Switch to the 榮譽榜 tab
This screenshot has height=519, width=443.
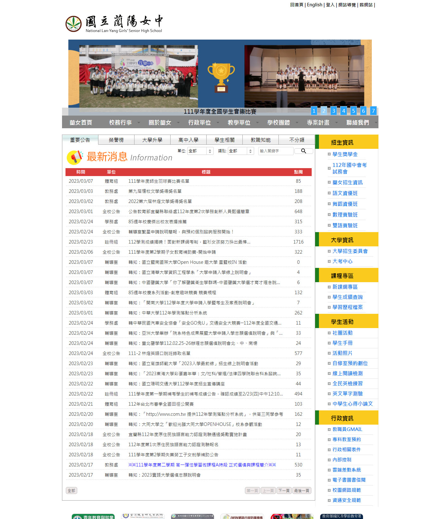pyautogui.click(x=116, y=140)
